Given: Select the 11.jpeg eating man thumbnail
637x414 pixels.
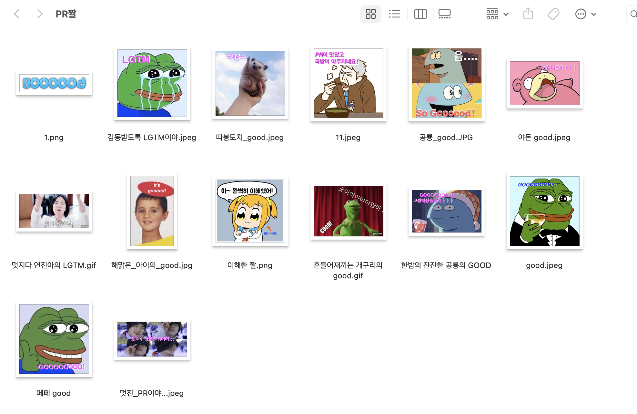Looking at the screenshot, I should tap(349, 83).
